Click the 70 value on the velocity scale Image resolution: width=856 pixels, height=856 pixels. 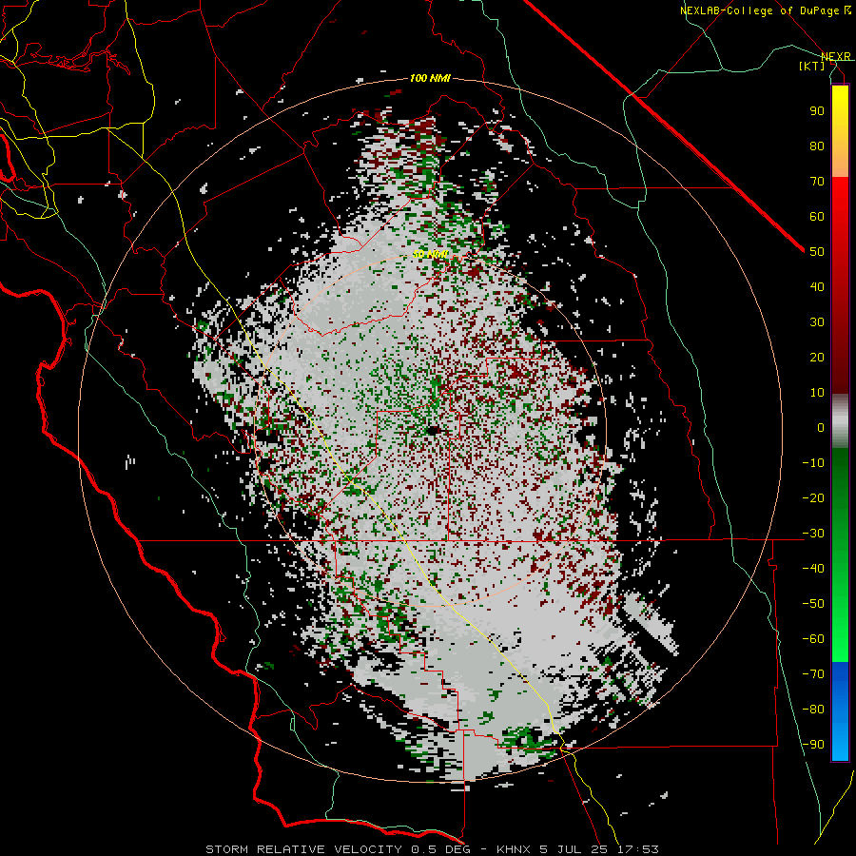[817, 182]
